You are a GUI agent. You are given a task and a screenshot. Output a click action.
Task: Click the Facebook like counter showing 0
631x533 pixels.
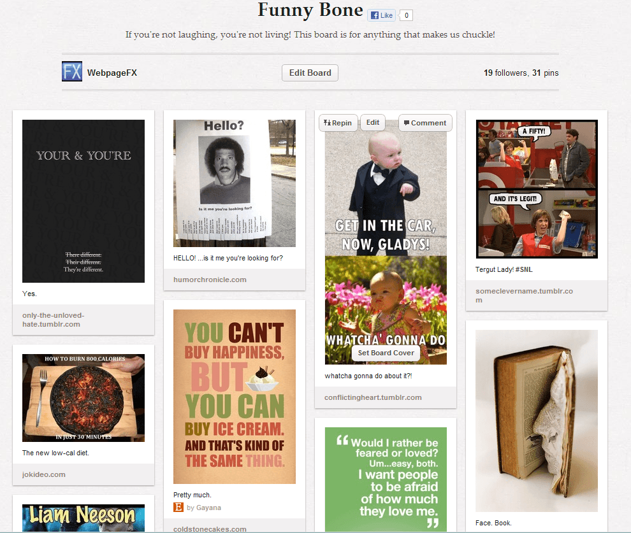(x=405, y=15)
